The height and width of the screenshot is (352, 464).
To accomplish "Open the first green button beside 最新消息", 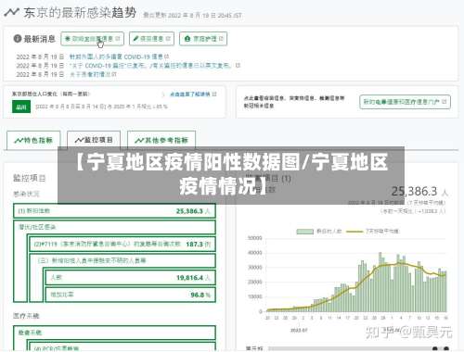I will point(93,39).
